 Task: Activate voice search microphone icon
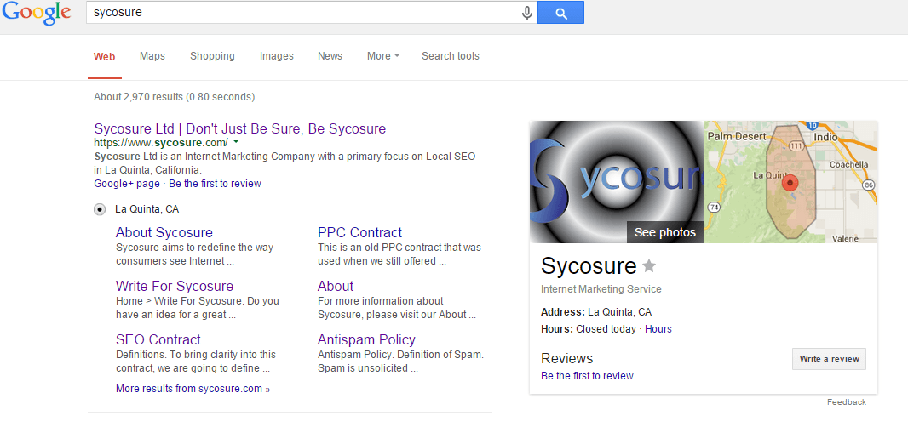[527, 13]
